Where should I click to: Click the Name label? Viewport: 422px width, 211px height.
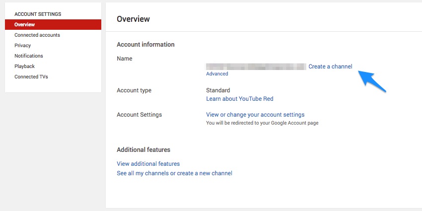pos(124,59)
